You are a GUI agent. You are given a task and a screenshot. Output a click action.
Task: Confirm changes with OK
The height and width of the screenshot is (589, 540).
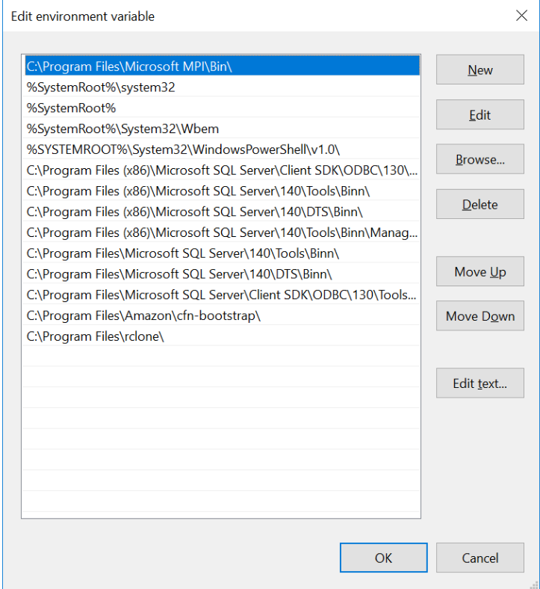(x=383, y=558)
